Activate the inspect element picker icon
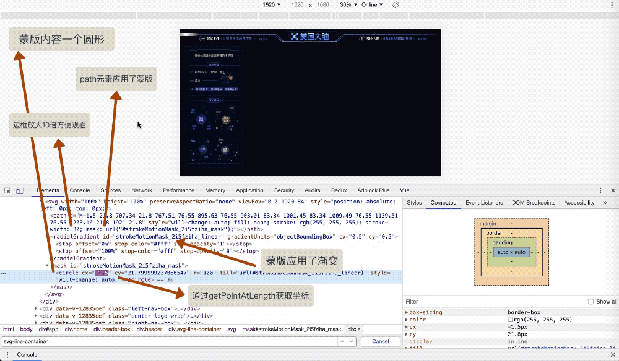The height and width of the screenshot is (361, 619). 7,190
